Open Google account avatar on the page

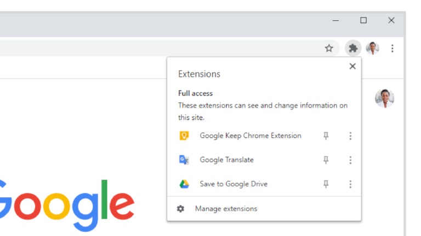coord(384,98)
